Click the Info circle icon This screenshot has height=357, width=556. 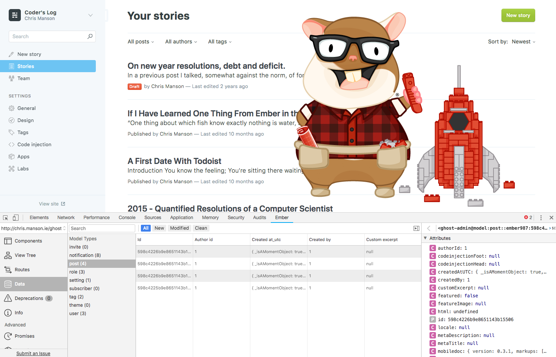[8, 313]
